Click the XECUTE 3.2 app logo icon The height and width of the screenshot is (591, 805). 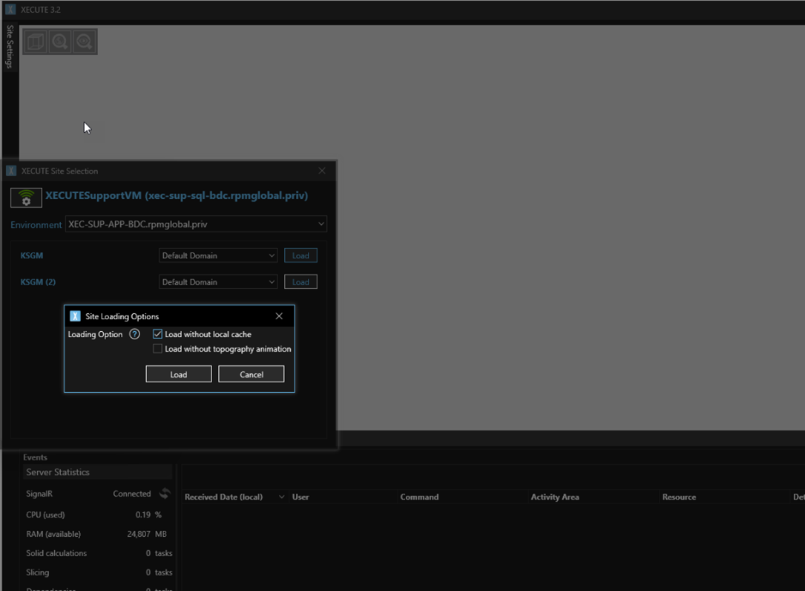(10, 9)
